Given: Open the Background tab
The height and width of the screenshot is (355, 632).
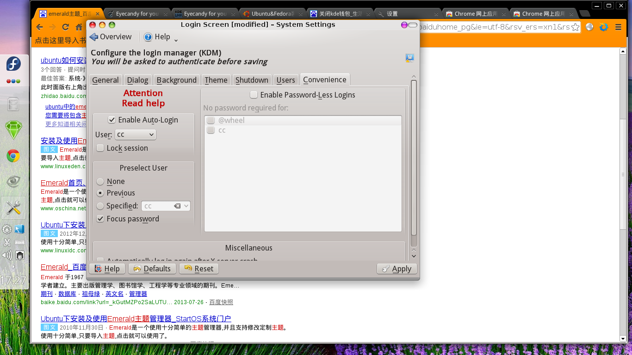Looking at the screenshot, I should click(x=177, y=80).
